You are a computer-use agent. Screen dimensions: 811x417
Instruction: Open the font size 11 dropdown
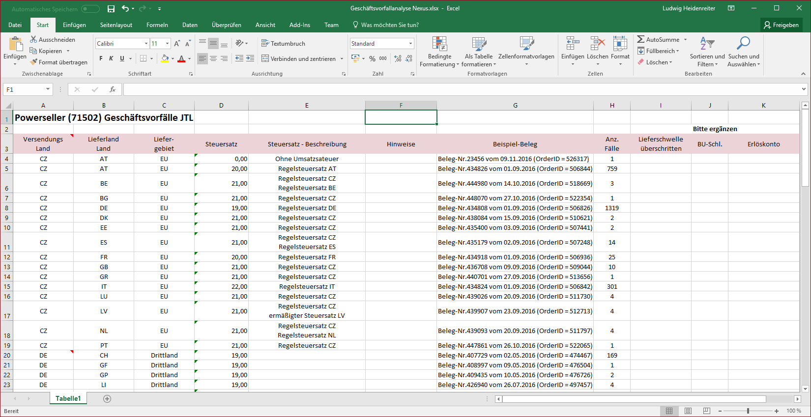click(167, 44)
